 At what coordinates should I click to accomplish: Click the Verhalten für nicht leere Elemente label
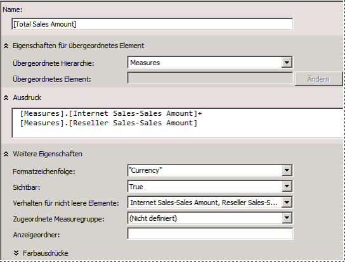pyautogui.click(x=66, y=203)
